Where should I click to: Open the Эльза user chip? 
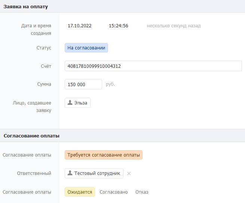[77, 103]
